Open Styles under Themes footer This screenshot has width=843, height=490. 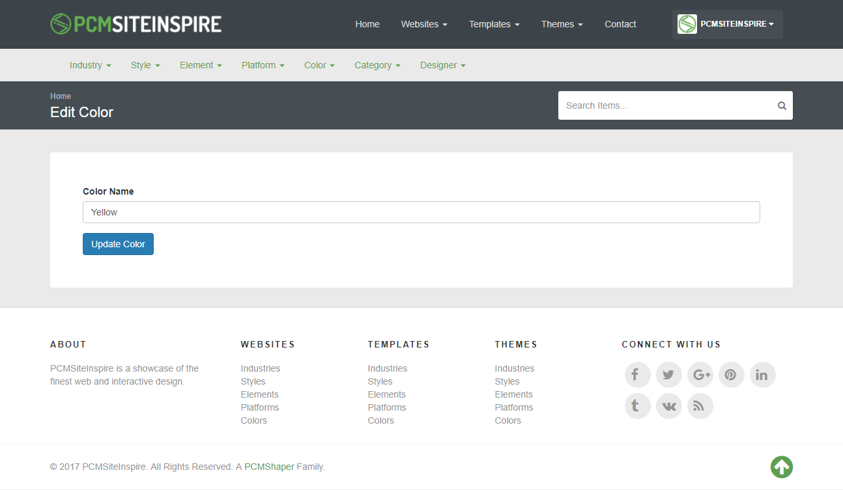[x=507, y=381]
